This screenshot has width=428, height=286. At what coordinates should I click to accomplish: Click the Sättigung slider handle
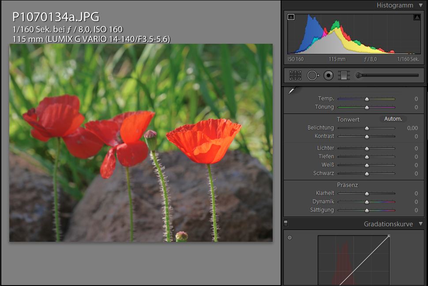point(367,210)
